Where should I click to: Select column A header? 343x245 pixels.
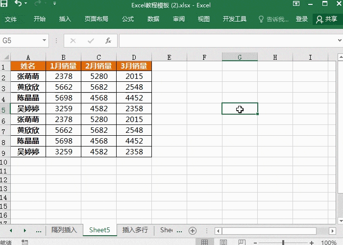[x=28, y=57]
